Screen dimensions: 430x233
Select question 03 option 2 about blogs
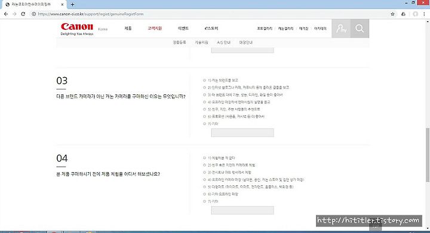click(204, 88)
